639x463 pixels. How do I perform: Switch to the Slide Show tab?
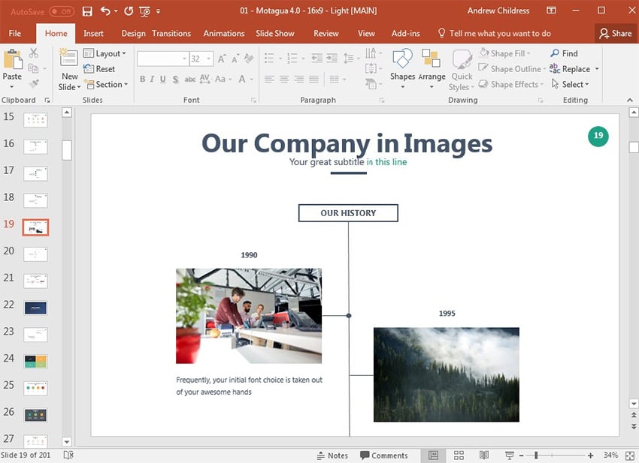pyautogui.click(x=275, y=33)
